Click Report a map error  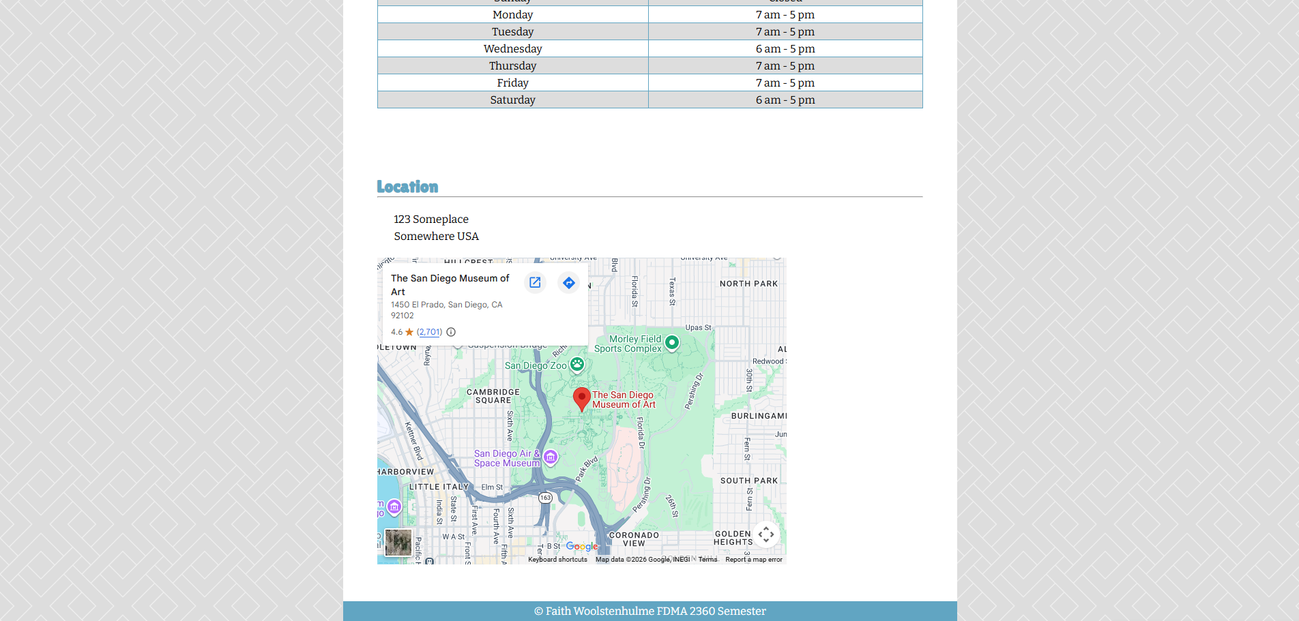[754, 560]
